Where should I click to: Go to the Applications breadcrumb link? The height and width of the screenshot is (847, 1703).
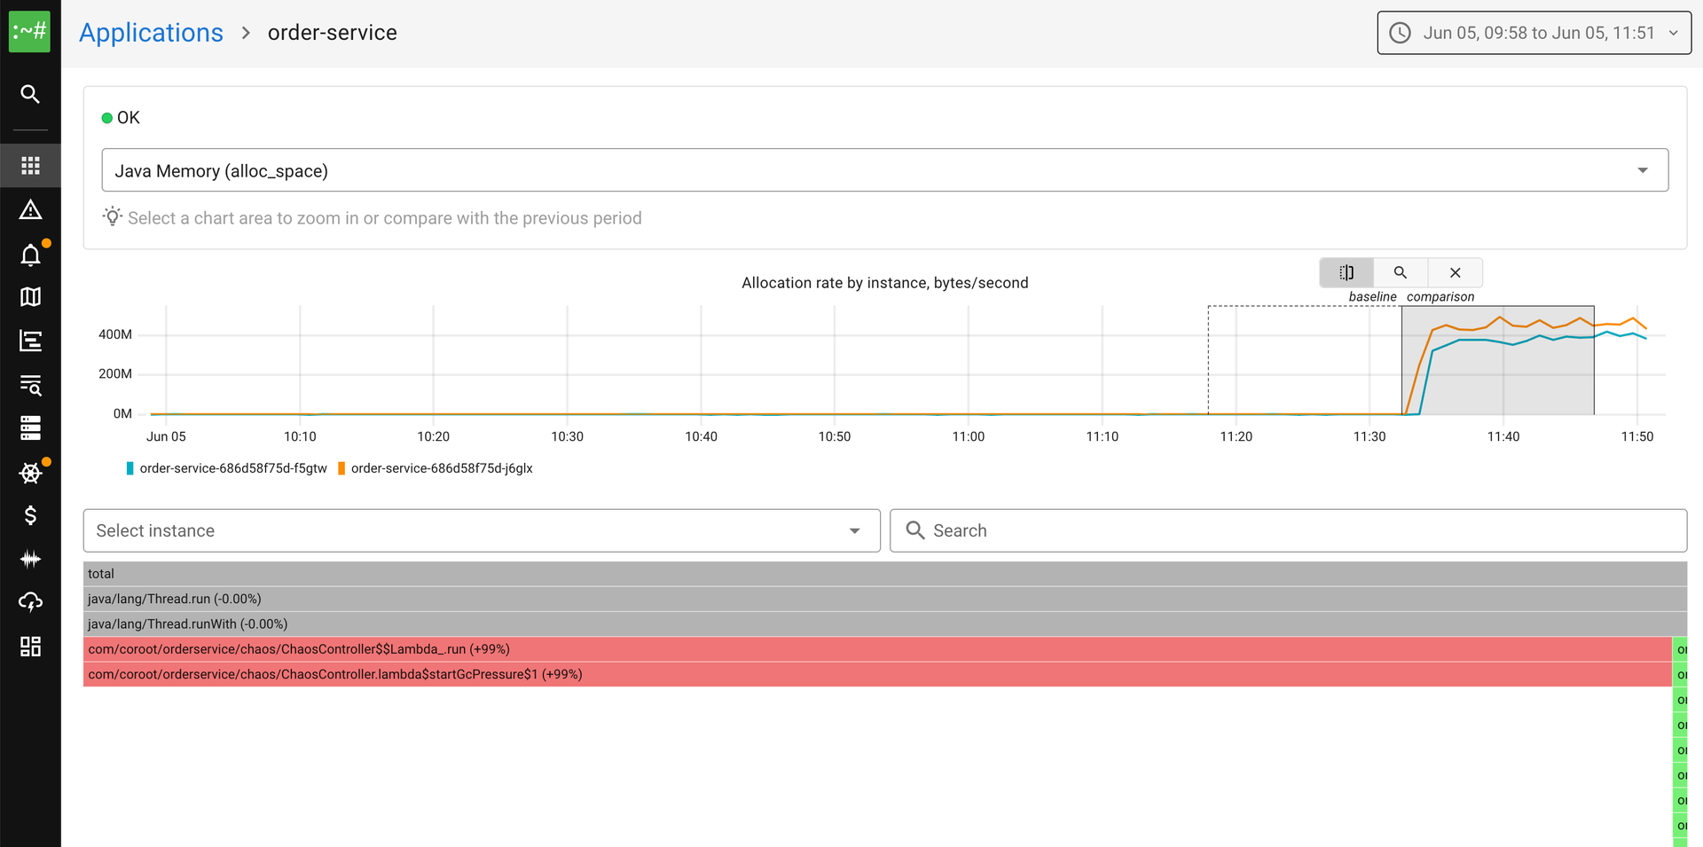pos(151,33)
